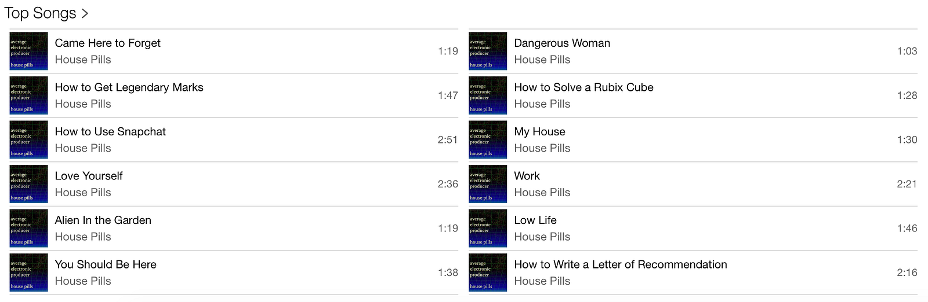Open the Top Songs heading

tap(40, 13)
